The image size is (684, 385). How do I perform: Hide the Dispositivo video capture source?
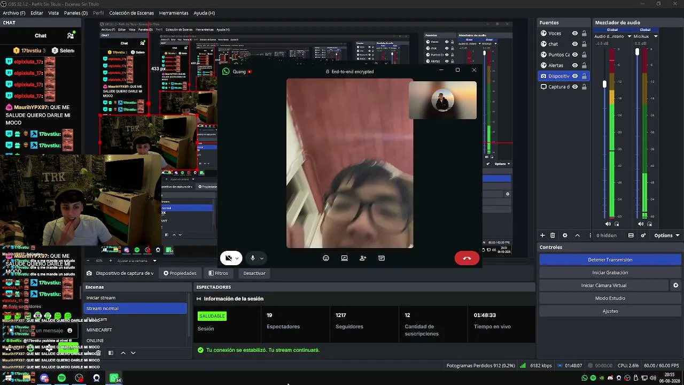pyautogui.click(x=575, y=76)
